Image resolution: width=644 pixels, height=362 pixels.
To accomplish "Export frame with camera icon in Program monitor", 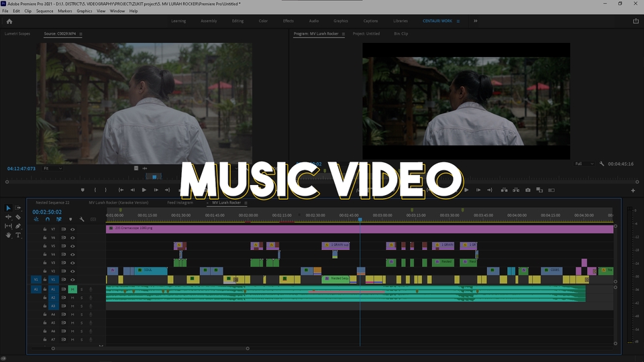I will click(528, 190).
